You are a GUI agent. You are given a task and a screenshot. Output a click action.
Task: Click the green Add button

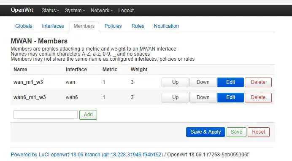point(88,115)
